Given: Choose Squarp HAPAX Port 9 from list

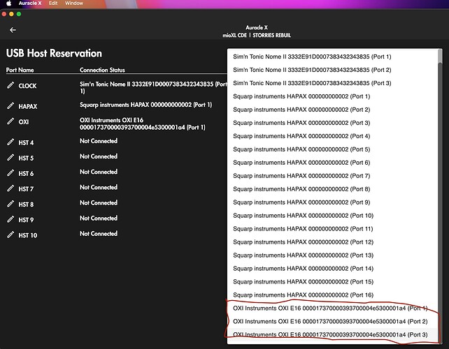Looking at the screenshot, I should click(x=332, y=202).
